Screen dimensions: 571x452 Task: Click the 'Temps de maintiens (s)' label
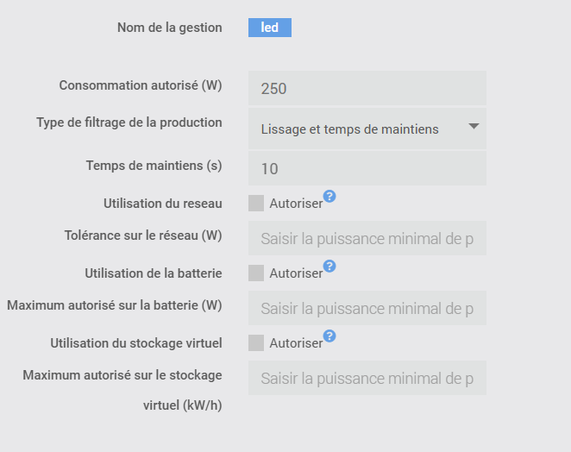[154, 166]
